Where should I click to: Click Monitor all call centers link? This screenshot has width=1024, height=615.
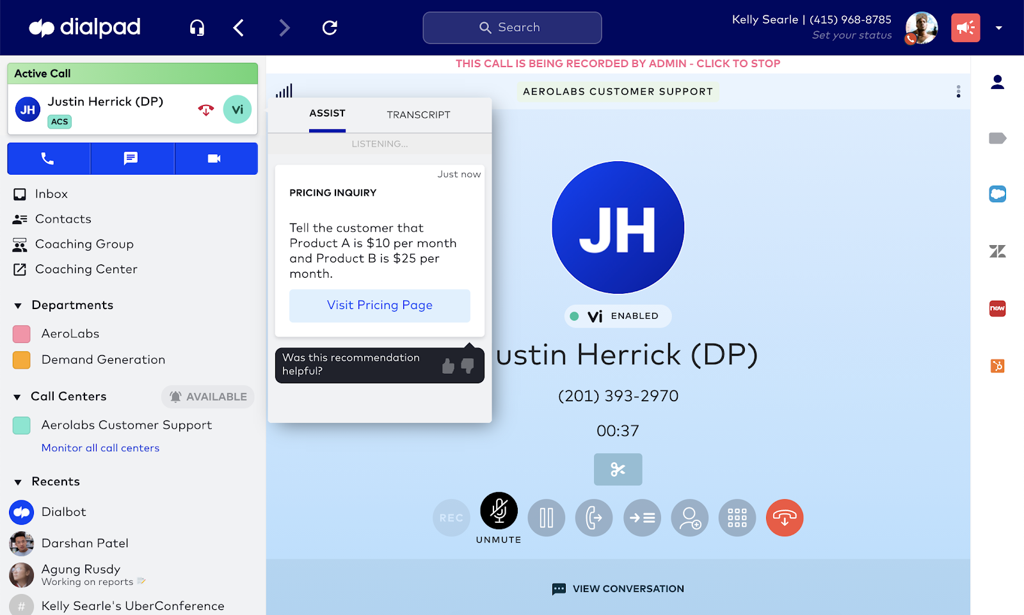click(x=100, y=448)
